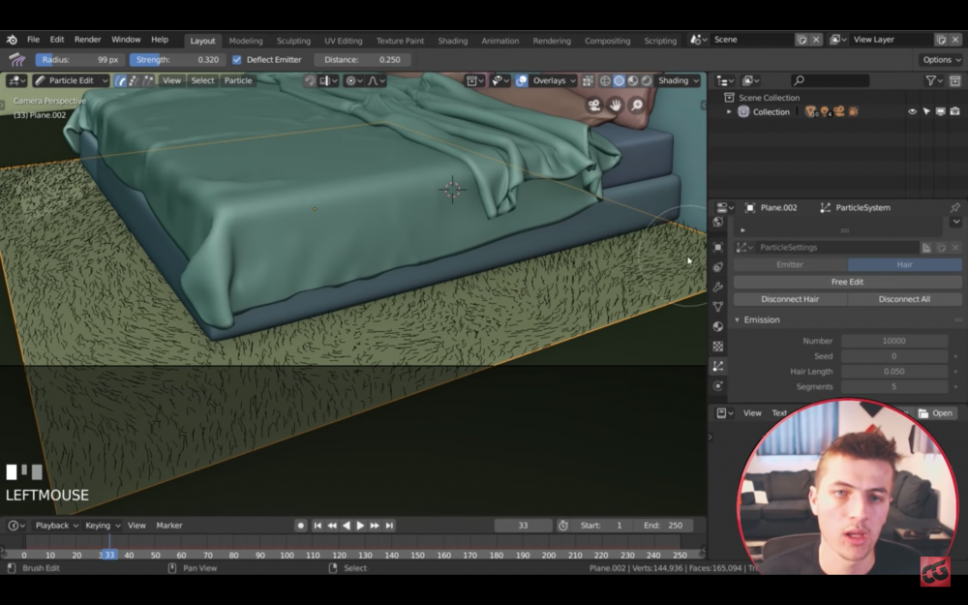Click the Free Edit button
Image resolution: width=968 pixels, height=605 pixels.
(x=847, y=282)
